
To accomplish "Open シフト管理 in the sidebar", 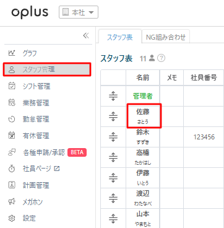I will coord(29,86).
